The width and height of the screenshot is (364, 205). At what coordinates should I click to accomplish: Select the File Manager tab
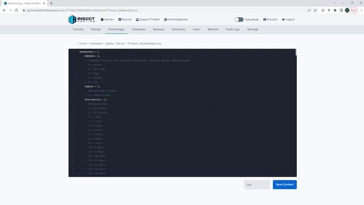pyautogui.click(x=116, y=29)
